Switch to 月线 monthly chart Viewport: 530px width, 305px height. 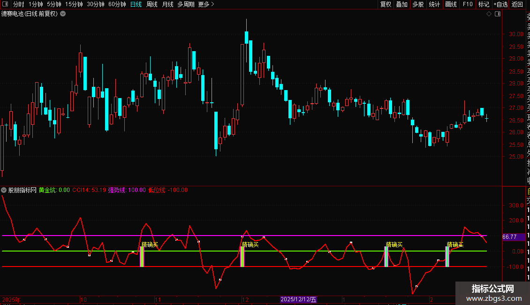click(167, 4)
